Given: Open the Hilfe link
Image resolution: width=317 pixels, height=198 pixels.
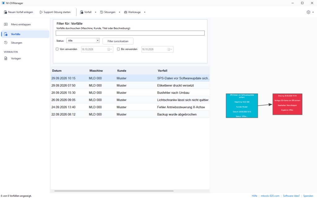Looking at the screenshot, I should pyautogui.click(x=254, y=196).
